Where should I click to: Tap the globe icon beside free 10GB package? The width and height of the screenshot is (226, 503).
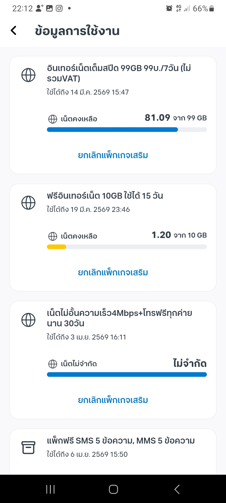(28, 203)
